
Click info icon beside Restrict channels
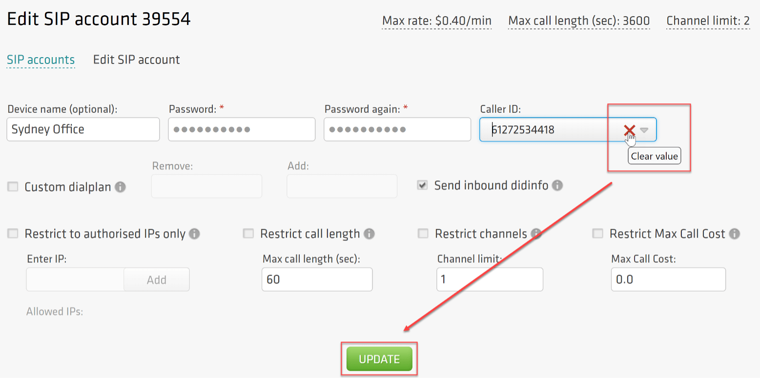coord(536,234)
